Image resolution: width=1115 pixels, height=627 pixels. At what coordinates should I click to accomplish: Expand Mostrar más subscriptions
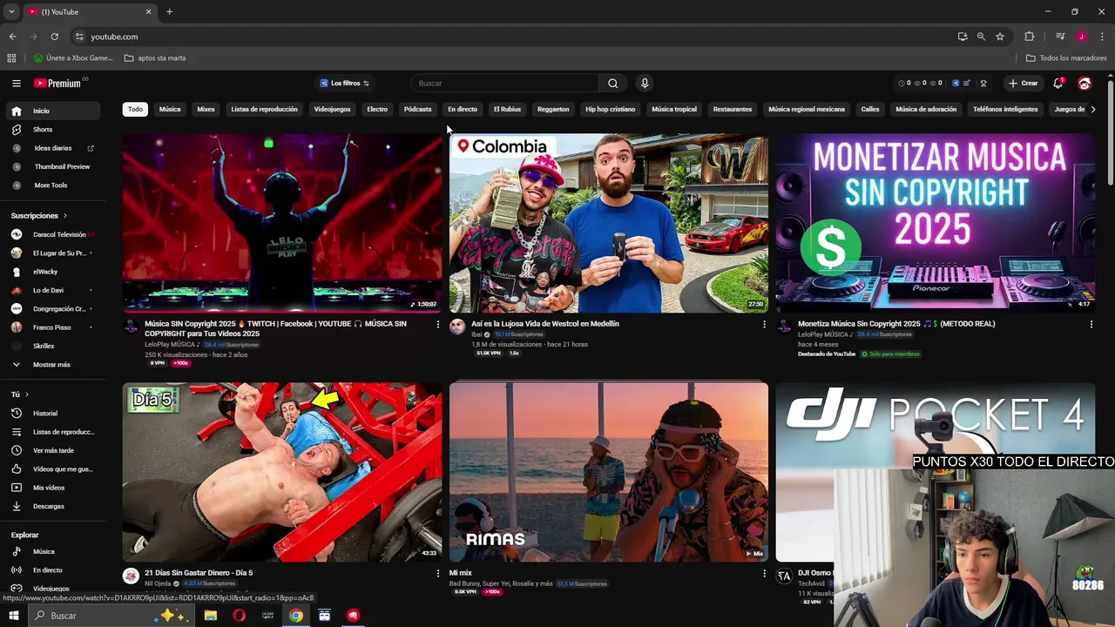click(x=54, y=365)
